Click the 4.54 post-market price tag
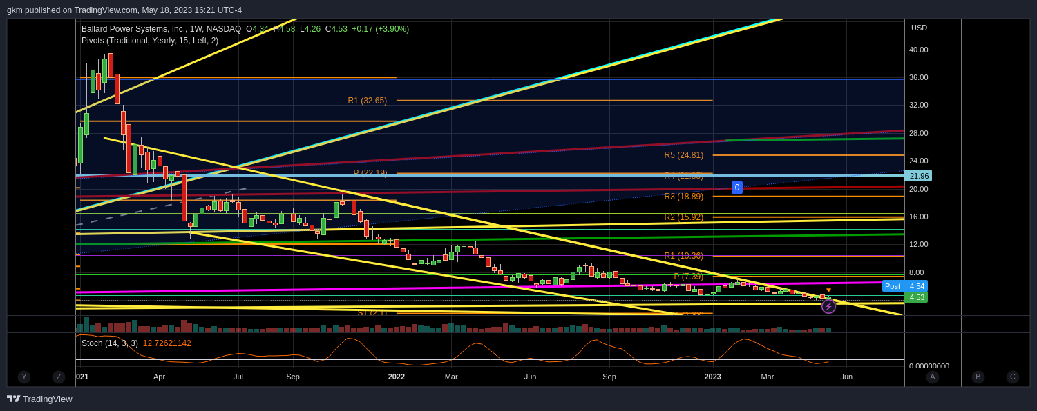 [917, 286]
